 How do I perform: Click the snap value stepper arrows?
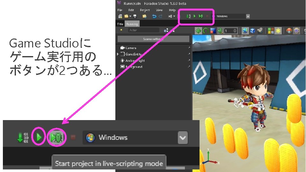235,31
